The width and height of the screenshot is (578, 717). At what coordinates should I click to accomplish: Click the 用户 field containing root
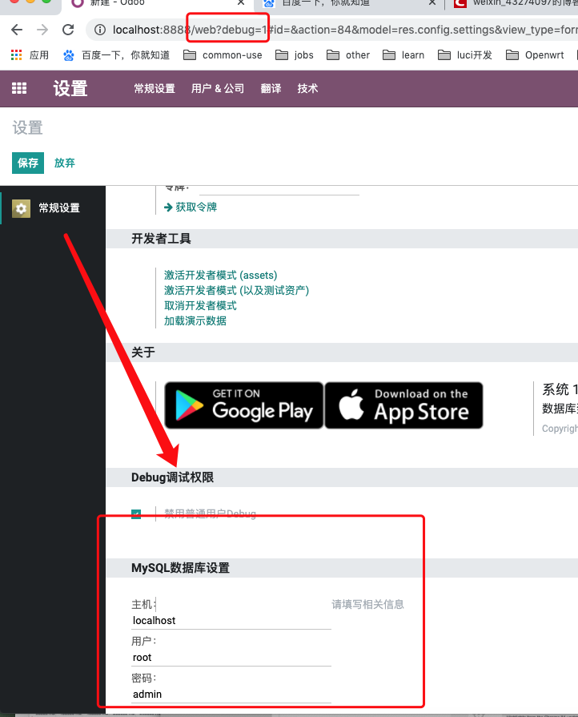[231, 658]
